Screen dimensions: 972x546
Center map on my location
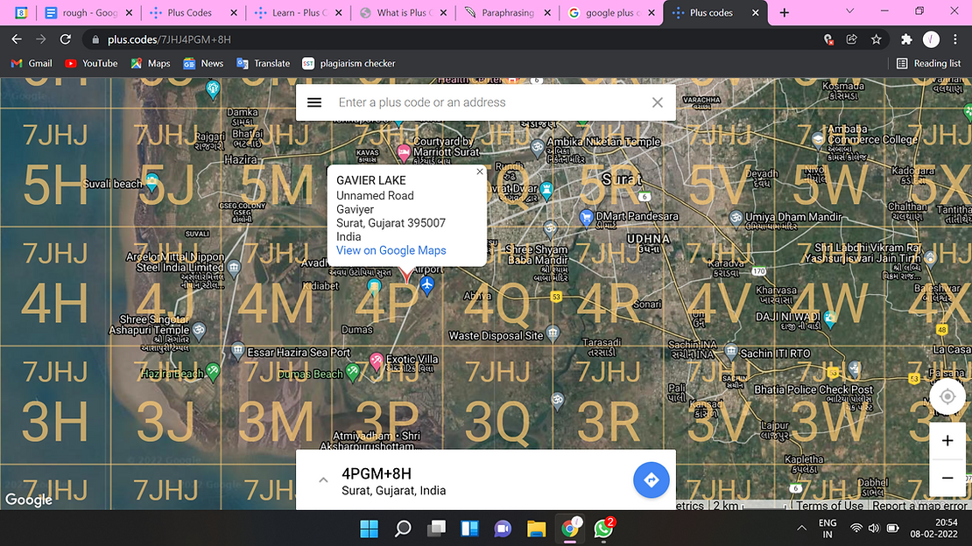947,396
